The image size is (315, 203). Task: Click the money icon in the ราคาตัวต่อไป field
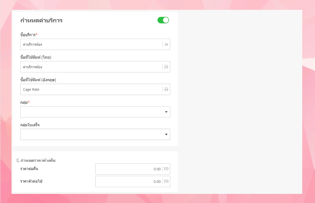click(x=166, y=182)
